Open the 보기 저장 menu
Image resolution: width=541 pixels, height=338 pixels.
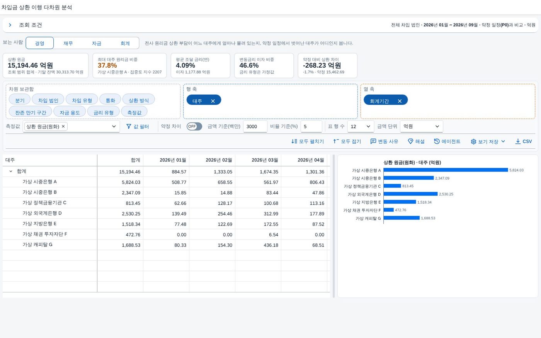pyautogui.click(x=488, y=141)
